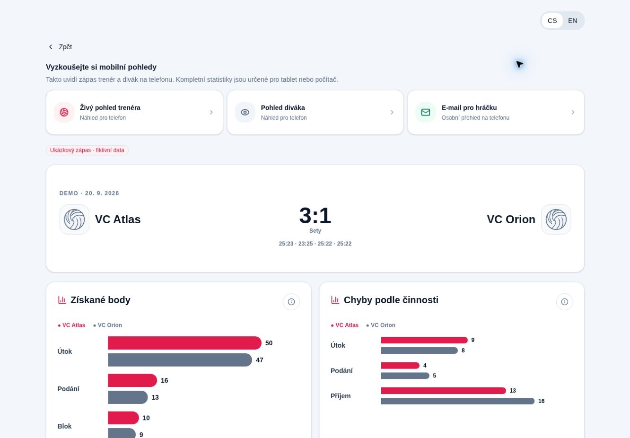Toggle VC Atlas legend in Chyby podle činnosti

point(345,325)
